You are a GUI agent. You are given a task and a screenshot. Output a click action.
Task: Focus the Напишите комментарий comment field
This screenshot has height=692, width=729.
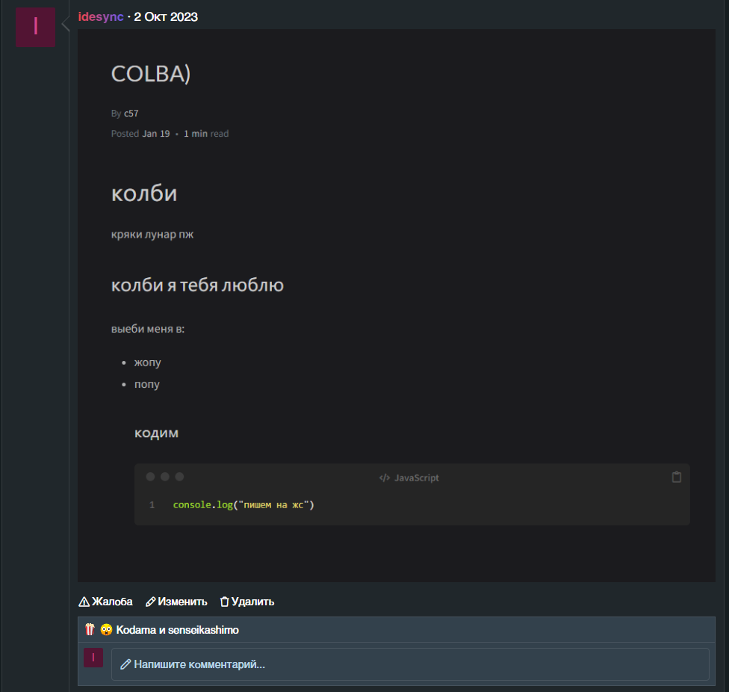(x=410, y=664)
